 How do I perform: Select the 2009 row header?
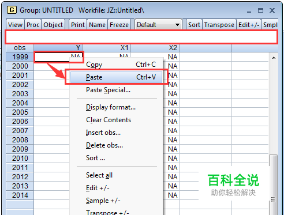point(20,149)
